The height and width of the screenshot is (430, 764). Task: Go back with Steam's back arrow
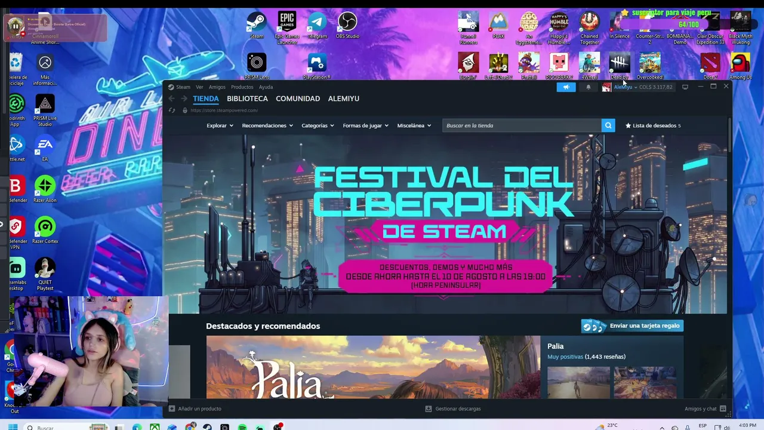(171, 99)
